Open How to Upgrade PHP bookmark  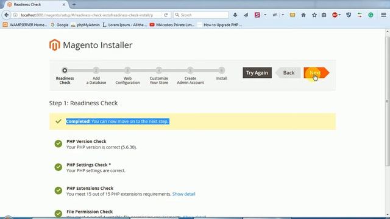(219, 25)
